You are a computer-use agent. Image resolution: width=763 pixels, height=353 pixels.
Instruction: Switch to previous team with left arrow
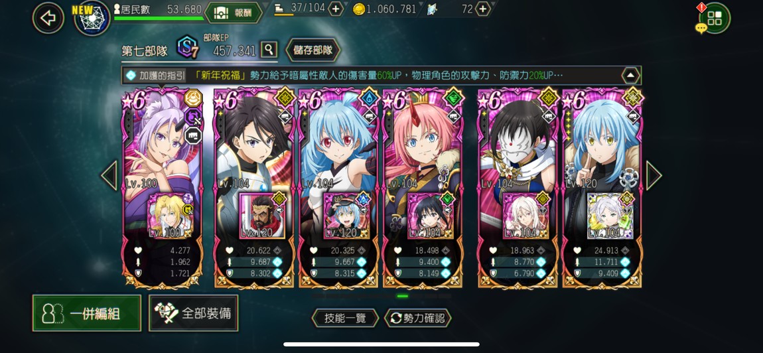(109, 175)
